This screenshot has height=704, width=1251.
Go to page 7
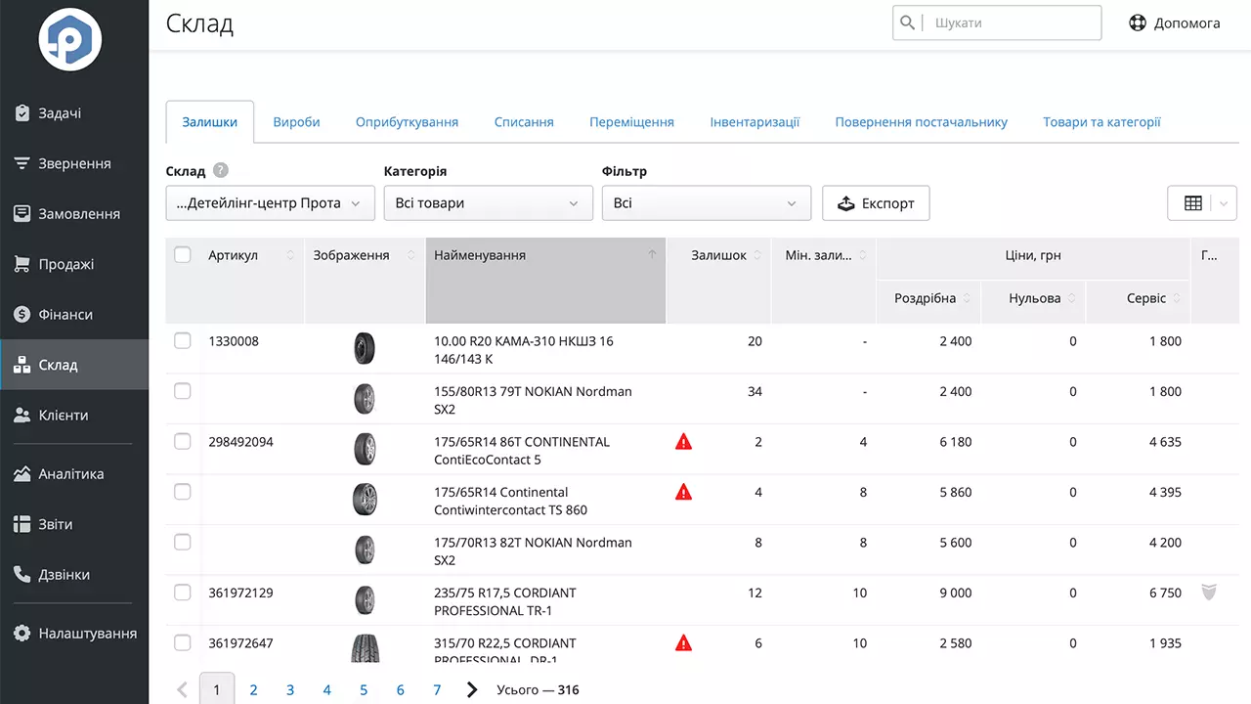(437, 689)
